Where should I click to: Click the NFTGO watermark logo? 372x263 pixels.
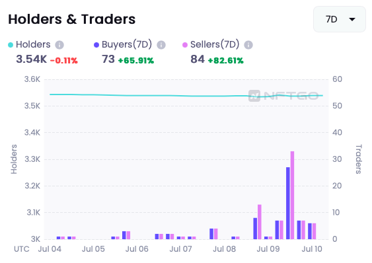pos(283,96)
